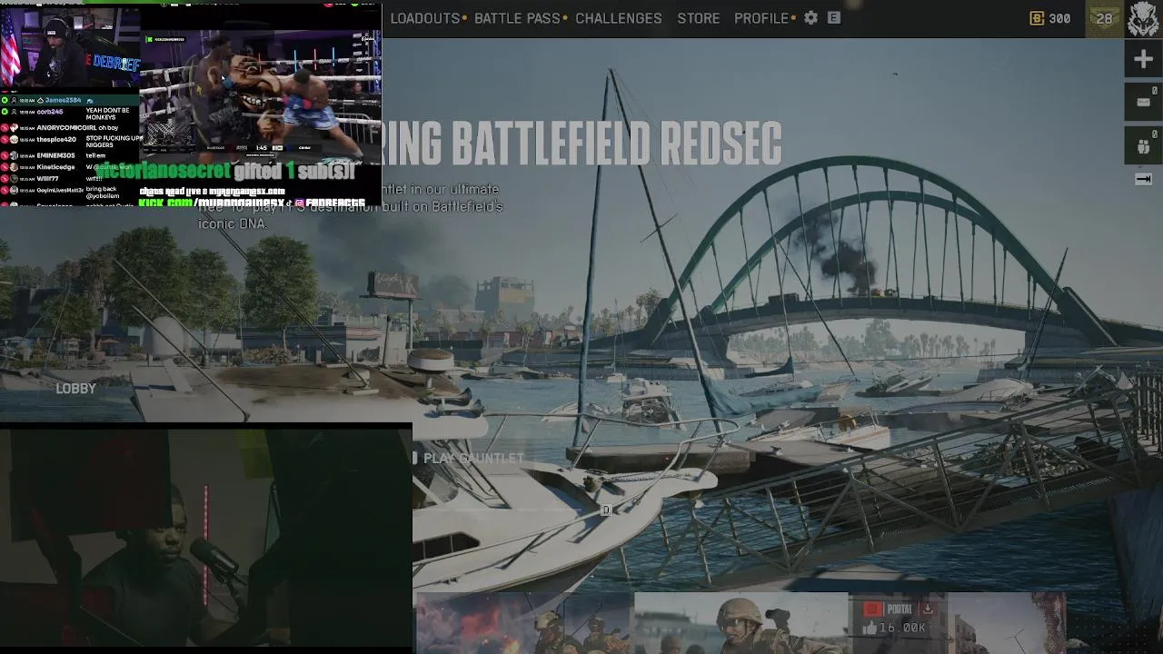Open the Profile menu tab

[x=761, y=18]
